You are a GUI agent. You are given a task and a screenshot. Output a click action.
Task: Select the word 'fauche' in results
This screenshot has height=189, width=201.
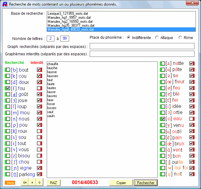[52, 68]
